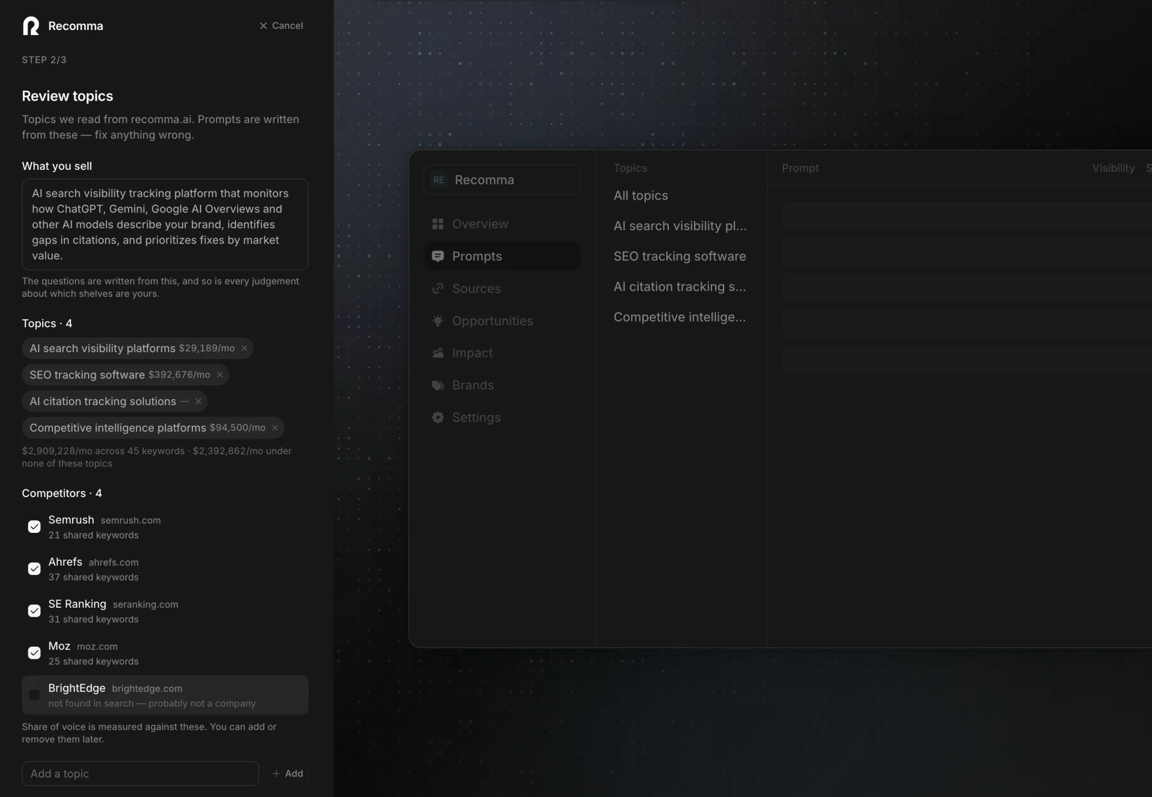Viewport: 1152px width, 797px height.
Task: Click the Add topic button
Action: pyautogui.click(x=287, y=774)
